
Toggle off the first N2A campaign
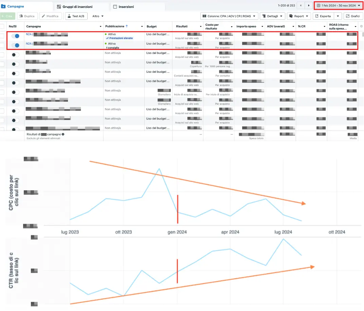pos(15,36)
